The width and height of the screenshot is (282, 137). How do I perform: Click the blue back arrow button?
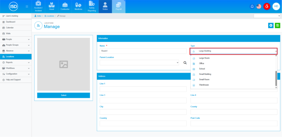click(x=271, y=26)
